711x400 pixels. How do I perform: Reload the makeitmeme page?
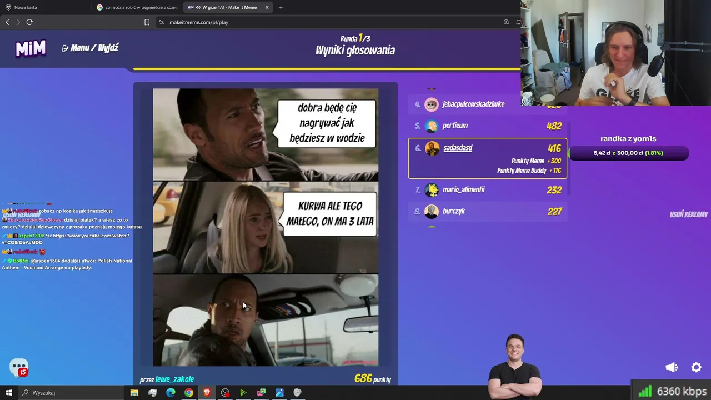(29, 22)
